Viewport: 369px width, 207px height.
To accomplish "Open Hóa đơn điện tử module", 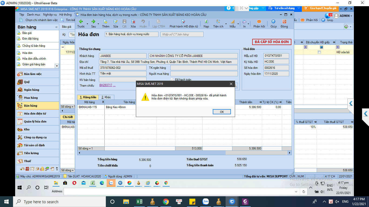I will pyautogui.click(x=38, y=113).
